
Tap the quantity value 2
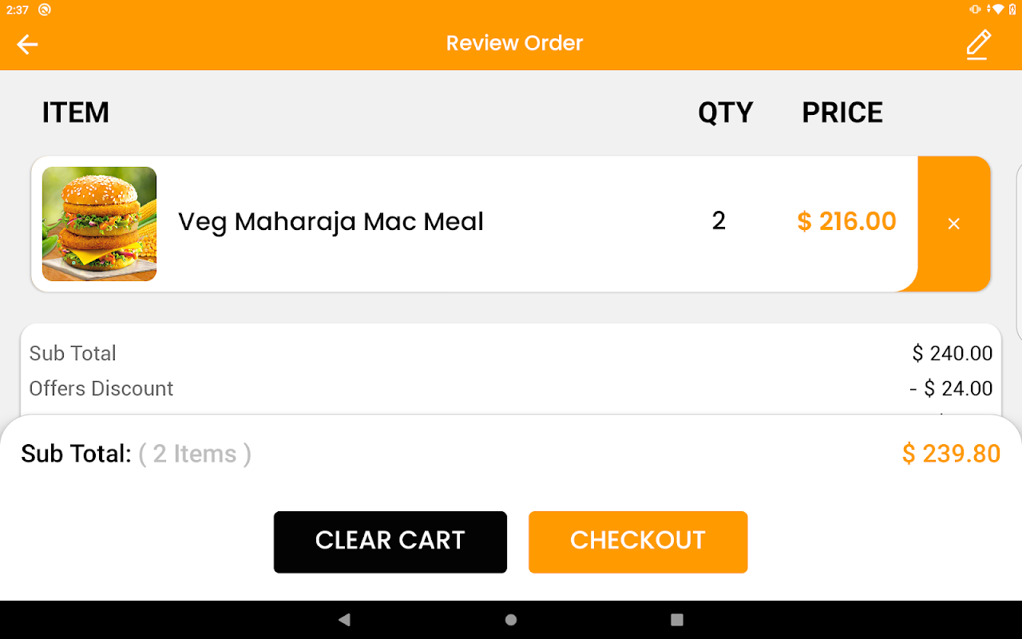coord(719,220)
